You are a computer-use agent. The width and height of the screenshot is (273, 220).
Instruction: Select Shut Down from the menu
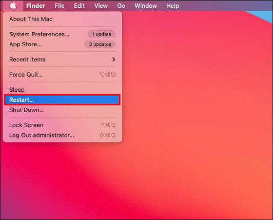point(62,110)
